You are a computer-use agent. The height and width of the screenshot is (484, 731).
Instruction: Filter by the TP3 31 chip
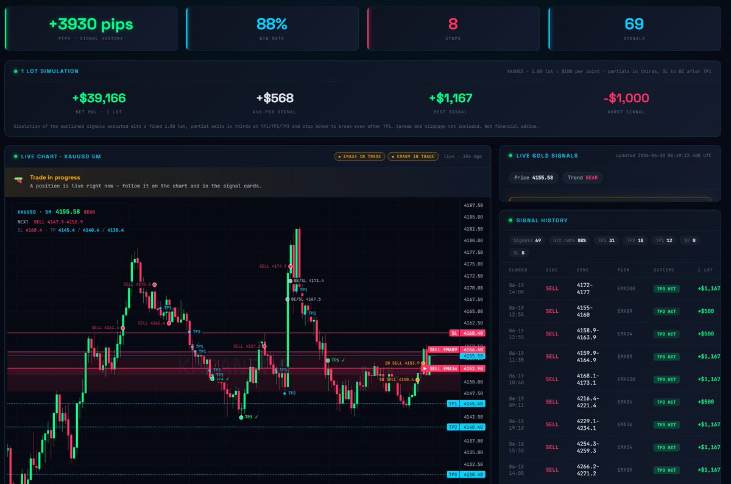click(606, 240)
